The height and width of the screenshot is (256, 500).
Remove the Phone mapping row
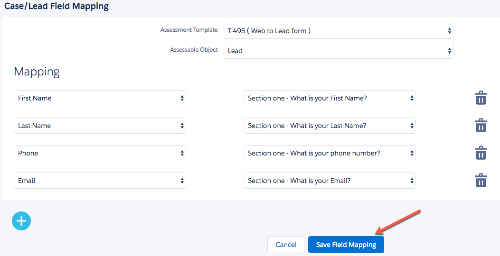click(481, 153)
